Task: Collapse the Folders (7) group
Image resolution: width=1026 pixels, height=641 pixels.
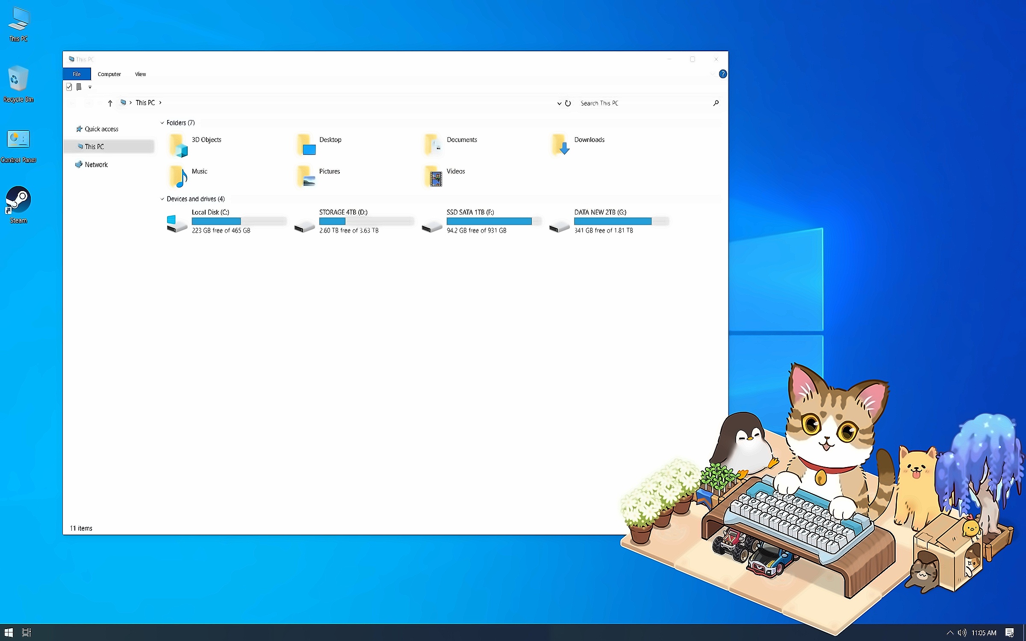Action: (x=162, y=123)
